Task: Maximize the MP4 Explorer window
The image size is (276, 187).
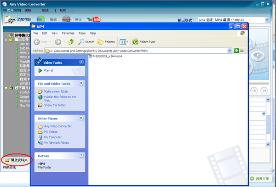Action: 238,27
